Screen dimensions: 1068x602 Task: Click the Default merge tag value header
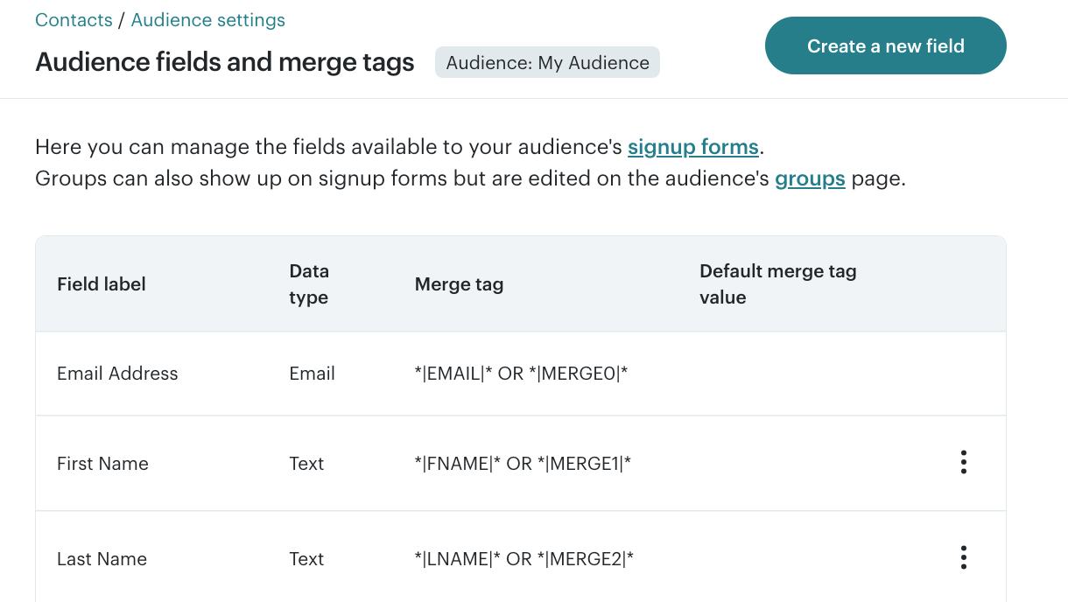777,284
